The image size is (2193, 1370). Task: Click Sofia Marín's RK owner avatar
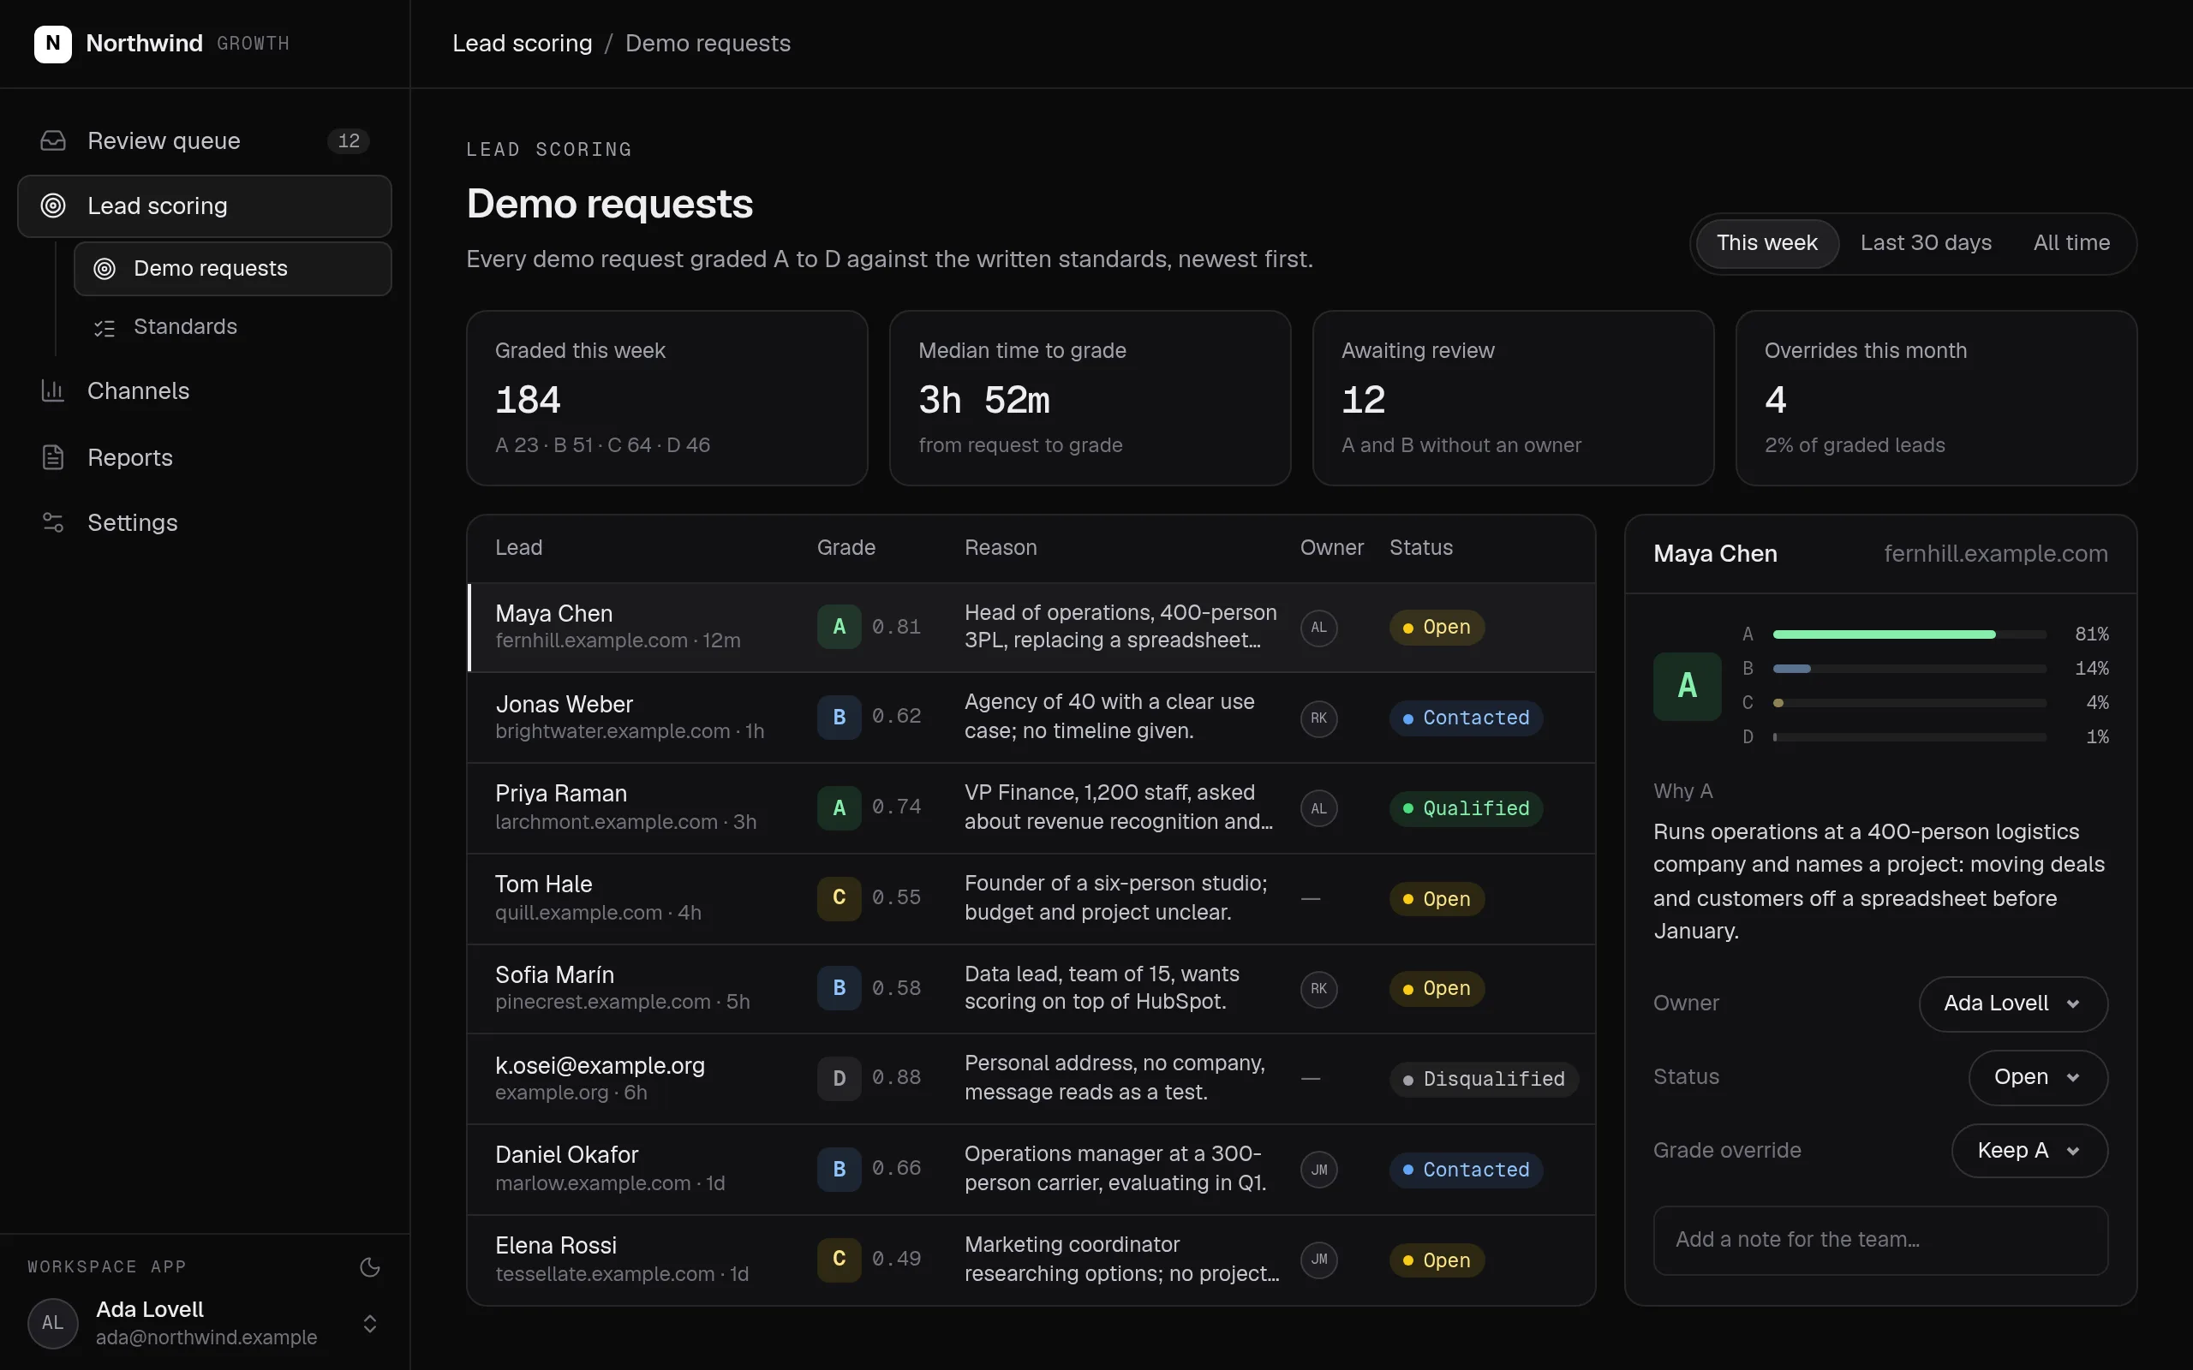(x=1318, y=988)
